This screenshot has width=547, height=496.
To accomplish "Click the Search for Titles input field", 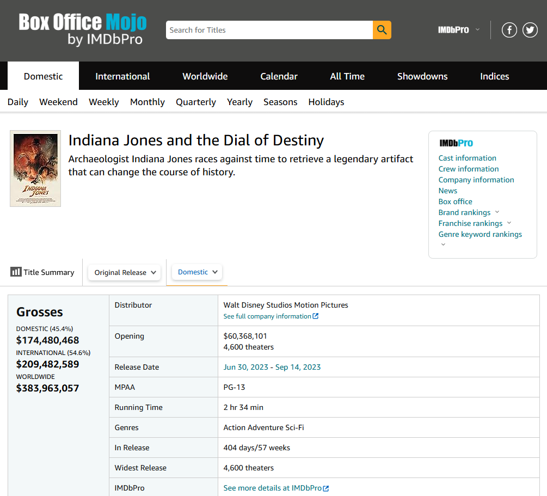I will (269, 30).
